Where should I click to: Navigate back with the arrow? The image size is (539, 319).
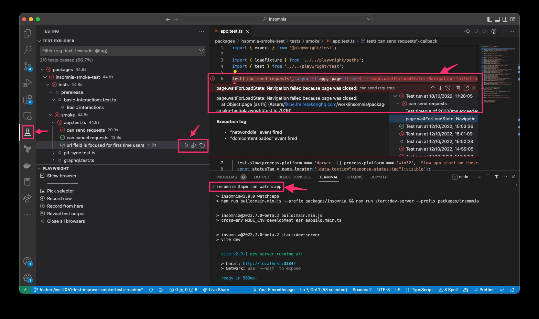tap(168, 19)
